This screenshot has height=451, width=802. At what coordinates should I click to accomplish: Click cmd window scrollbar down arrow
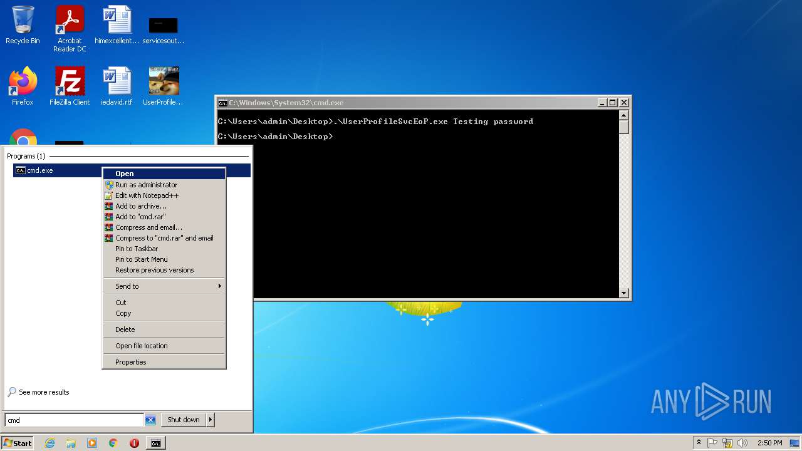point(623,293)
